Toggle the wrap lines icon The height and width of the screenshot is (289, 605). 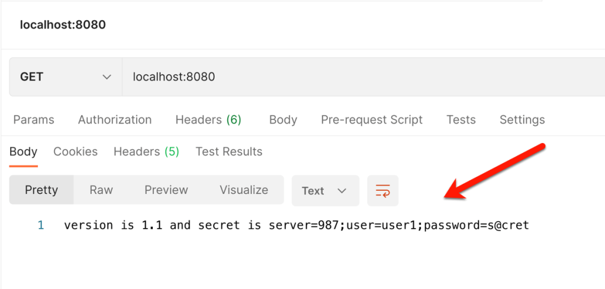(382, 190)
